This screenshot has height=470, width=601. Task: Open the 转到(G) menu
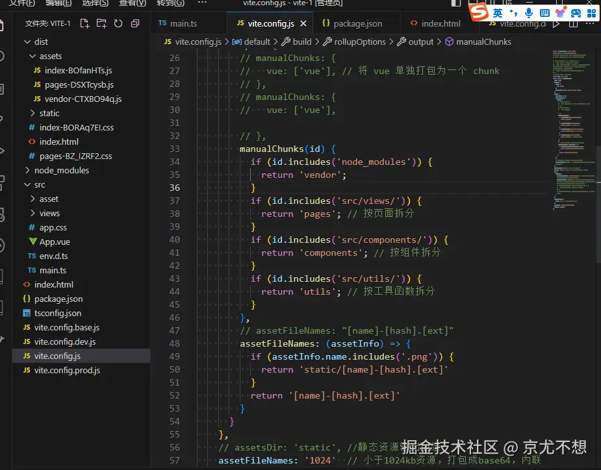(x=170, y=3)
